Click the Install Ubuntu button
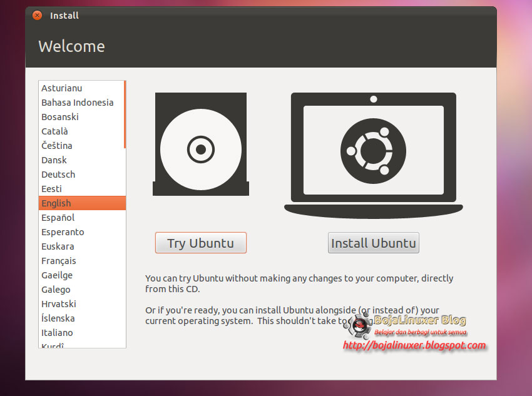Image resolution: width=532 pixels, height=396 pixels. [x=373, y=243]
